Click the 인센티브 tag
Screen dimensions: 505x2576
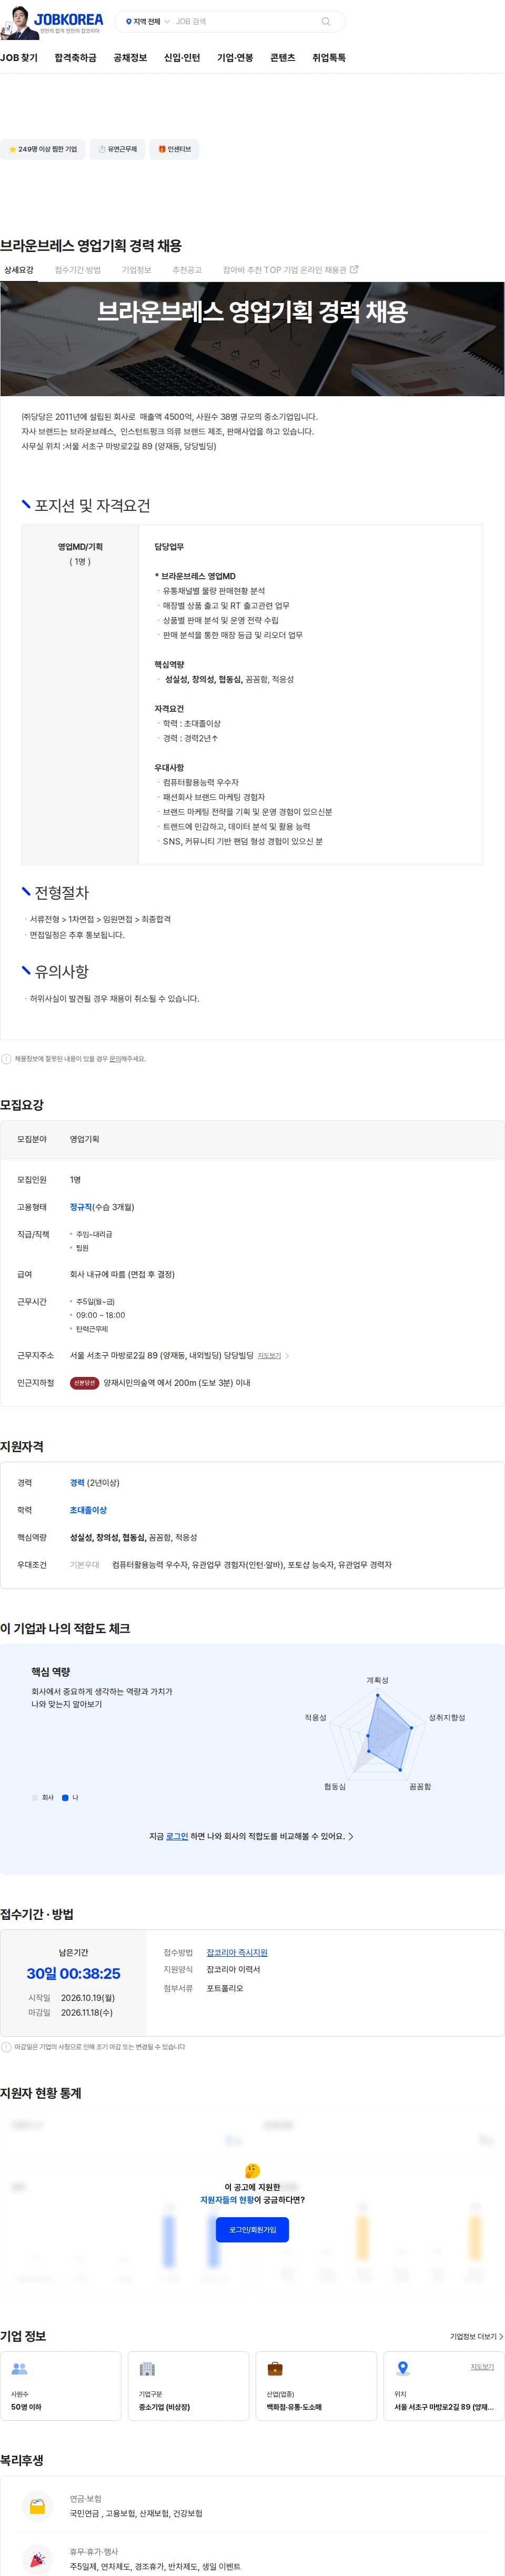pos(174,149)
